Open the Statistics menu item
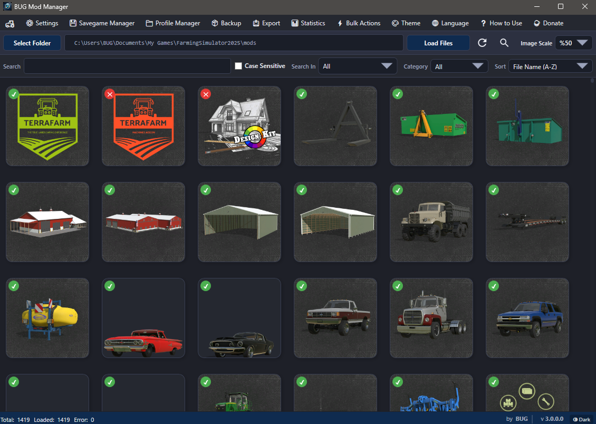The image size is (596, 424). click(x=308, y=23)
